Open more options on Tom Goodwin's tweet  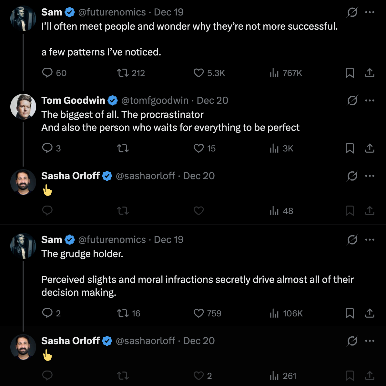370,101
